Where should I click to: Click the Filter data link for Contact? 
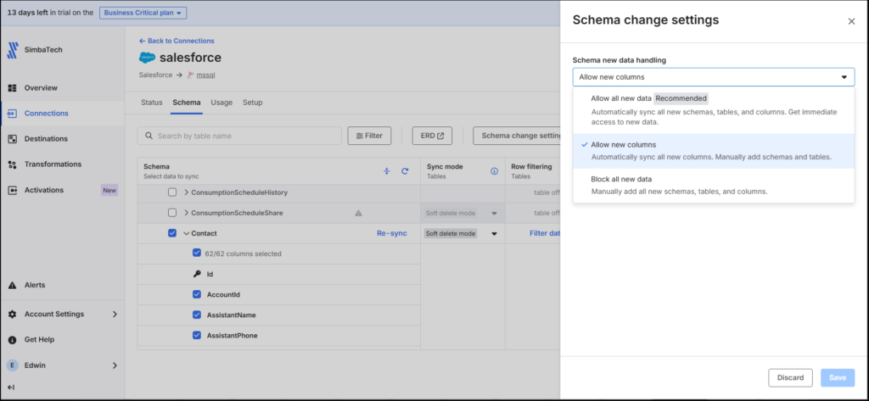545,234
